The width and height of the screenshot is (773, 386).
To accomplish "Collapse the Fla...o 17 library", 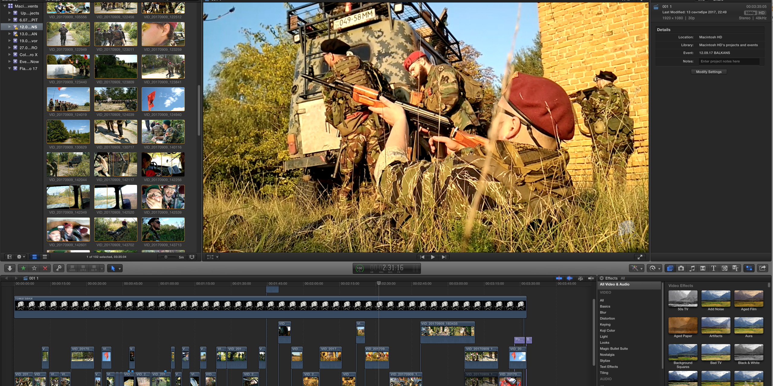I will (9, 68).
